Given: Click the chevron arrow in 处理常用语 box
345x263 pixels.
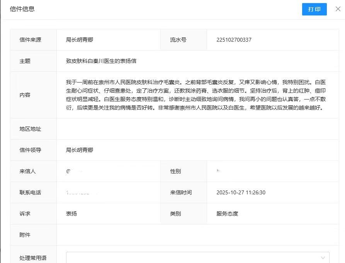Looking at the screenshot, I should (x=323, y=258).
